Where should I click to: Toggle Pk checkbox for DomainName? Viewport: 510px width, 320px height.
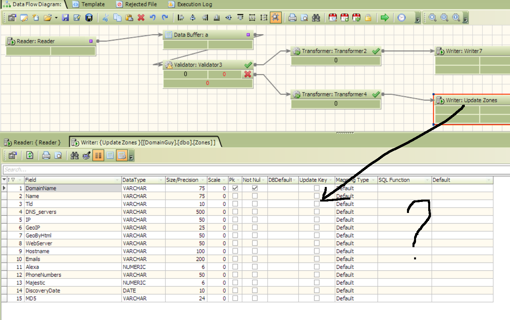235,188
